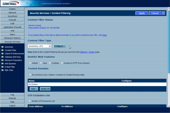Image resolution: width=170 pixels, height=113 pixels.
Task: Click 'Subscription Expires On 10/14/2008' text
Action: (44, 28)
